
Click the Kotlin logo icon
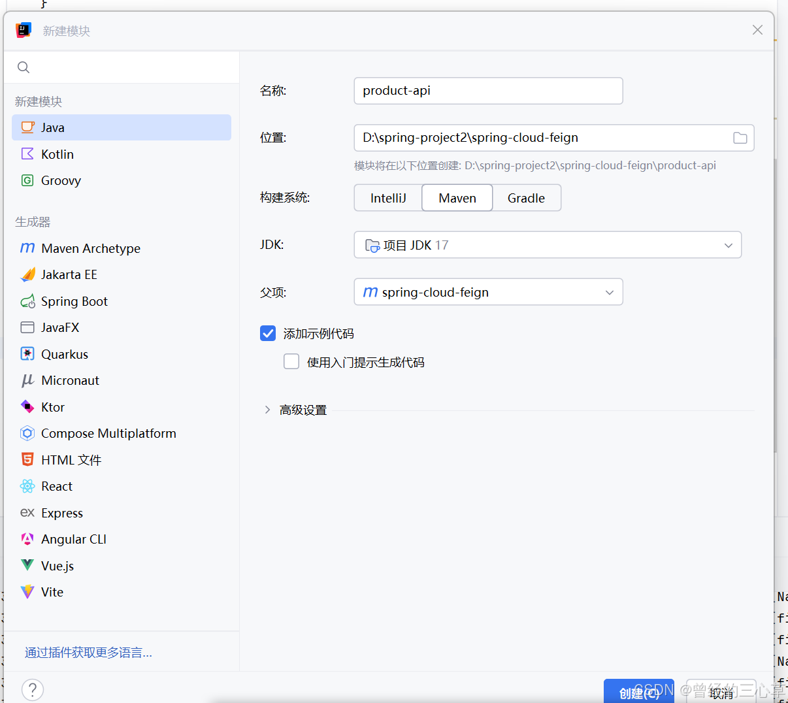tap(27, 154)
